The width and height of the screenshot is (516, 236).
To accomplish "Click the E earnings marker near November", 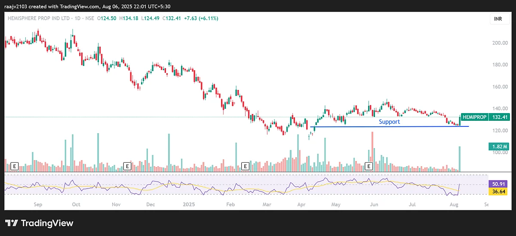I will coord(127,165).
